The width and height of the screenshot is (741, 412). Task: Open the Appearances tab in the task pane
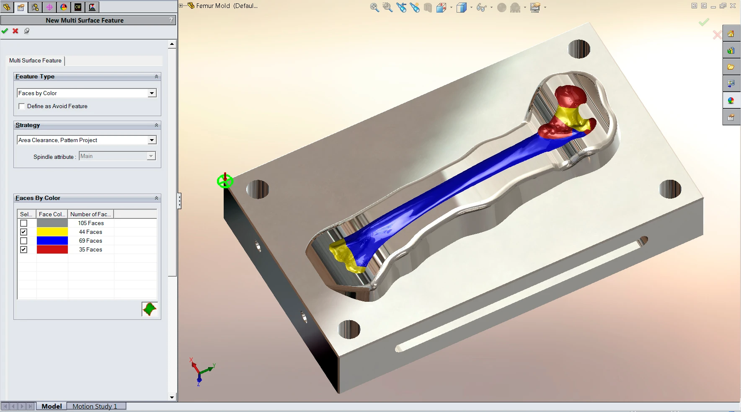[731, 101]
